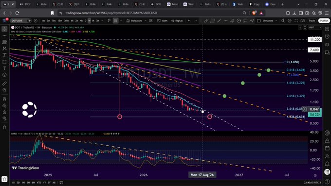Click the Trade button
Screen dimensions: 331x186
pos(312,21)
